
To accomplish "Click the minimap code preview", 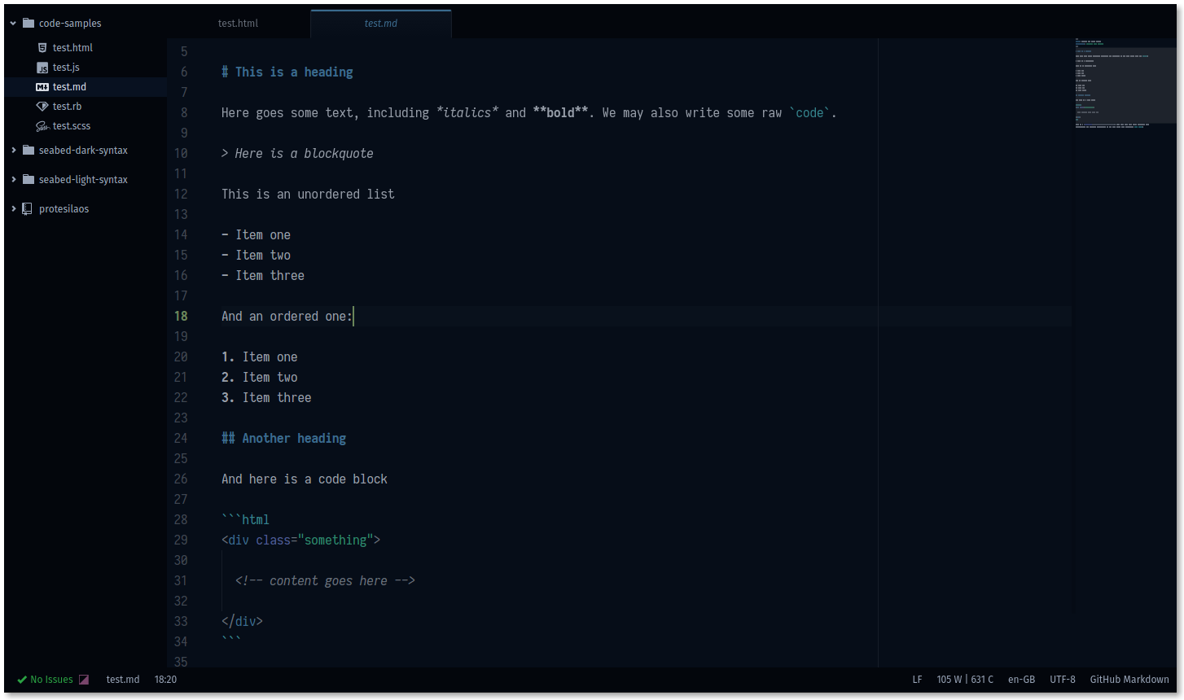I will click(x=1125, y=83).
